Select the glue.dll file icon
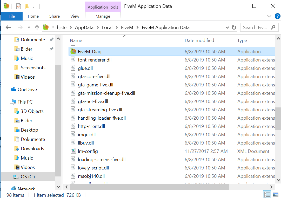 point(73,68)
